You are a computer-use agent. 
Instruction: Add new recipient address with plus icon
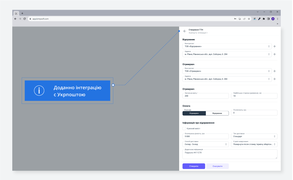coord(275,79)
